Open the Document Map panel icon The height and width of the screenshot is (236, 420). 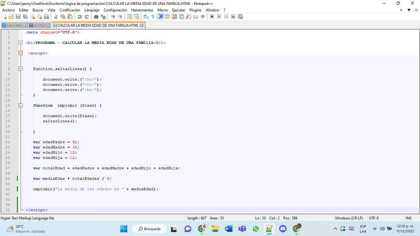click(174, 17)
